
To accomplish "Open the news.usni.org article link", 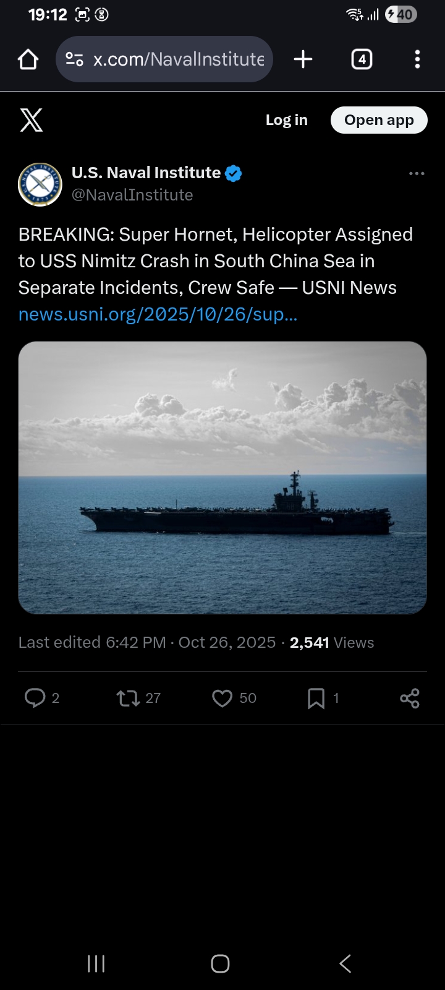I will pos(158,314).
